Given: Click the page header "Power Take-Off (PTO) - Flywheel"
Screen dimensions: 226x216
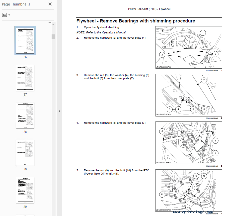Looking at the screenshot, I should coord(149,9).
